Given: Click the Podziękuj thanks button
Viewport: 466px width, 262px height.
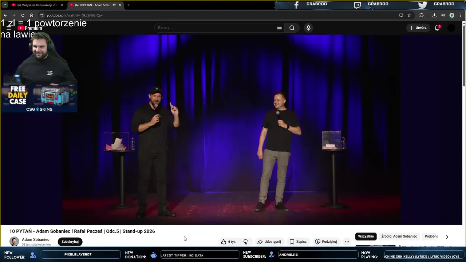Looking at the screenshot, I should click(326, 242).
